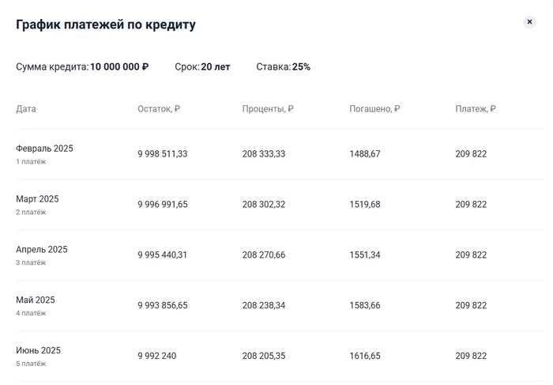
Task: Close the payment schedule dialog
Action: (x=529, y=22)
